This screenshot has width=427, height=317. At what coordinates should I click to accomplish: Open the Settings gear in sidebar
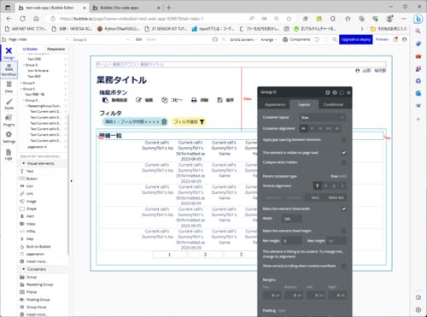(9, 137)
